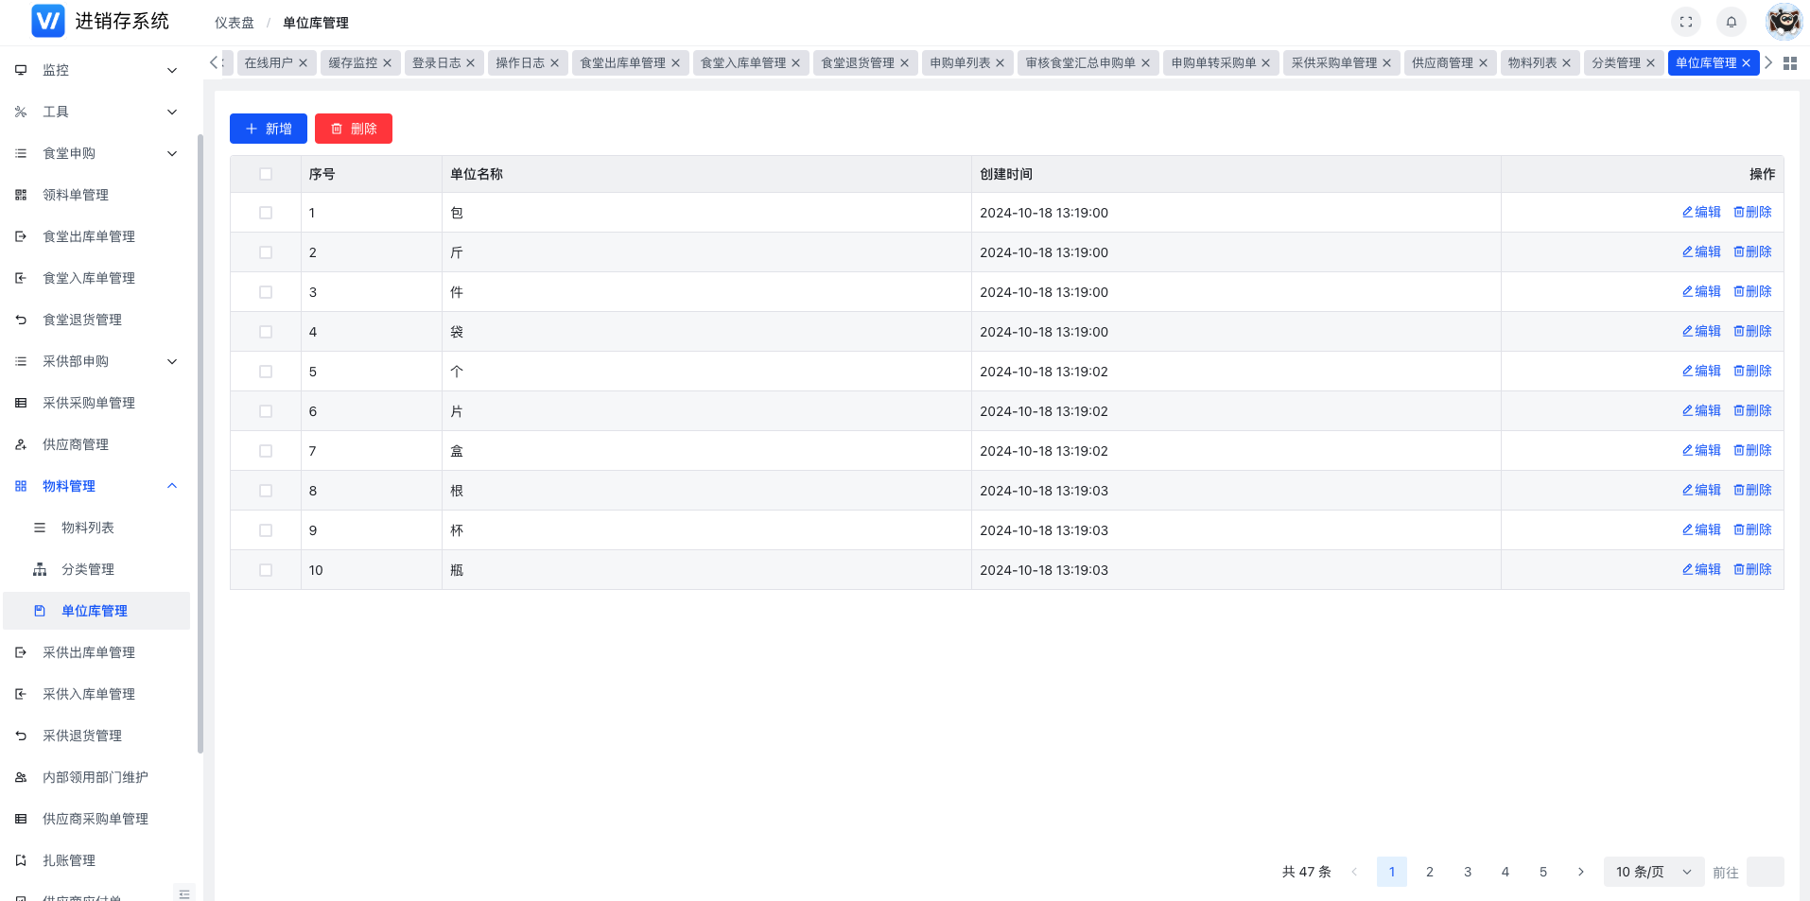Close the active 单位库管理 tab
Viewport: 1810px width, 901px height.
coord(1746,63)
